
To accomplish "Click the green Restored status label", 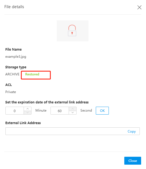I will 32,74.
